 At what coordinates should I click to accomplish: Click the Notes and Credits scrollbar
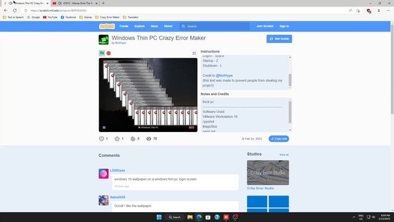(290, 112)
